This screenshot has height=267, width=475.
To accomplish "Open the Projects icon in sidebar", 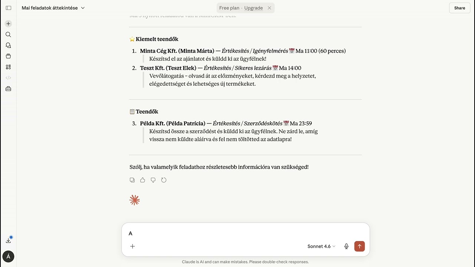I will (8, 56).
